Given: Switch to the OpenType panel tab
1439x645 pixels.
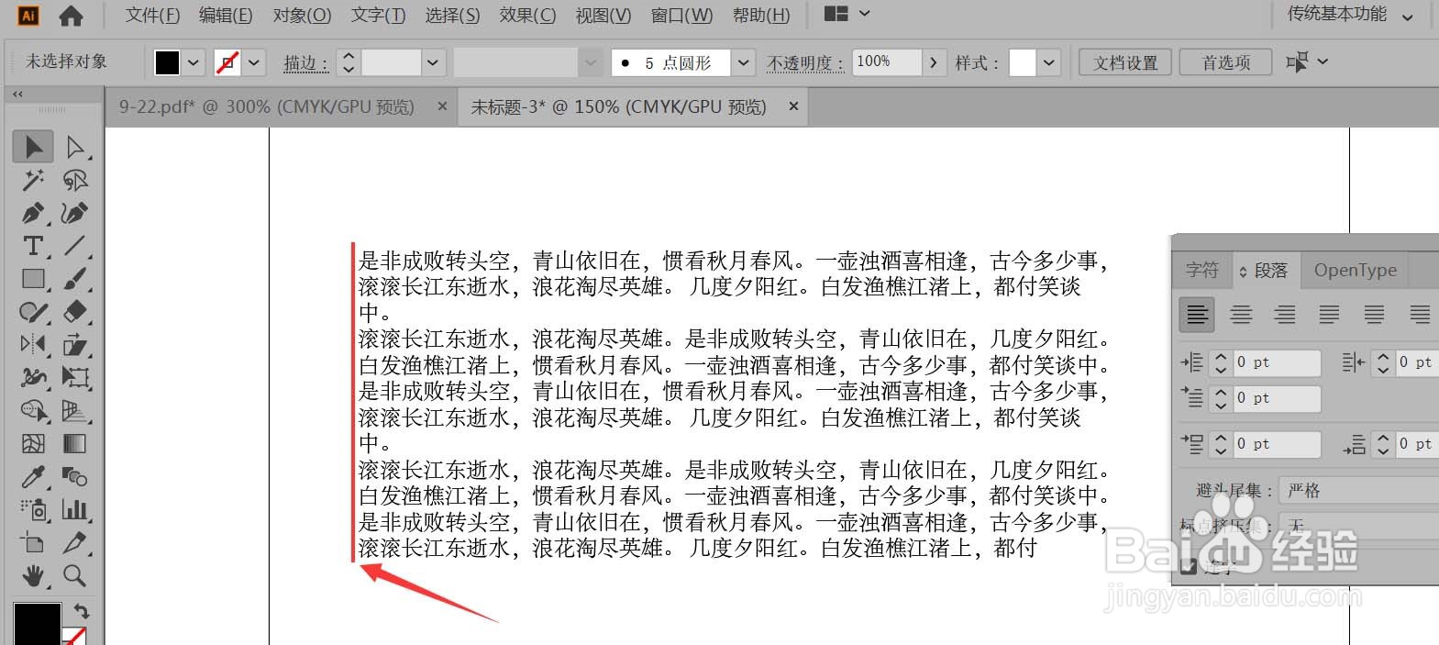Looking at the screenshot, I should pyautogui.click(x=1355, y=270).
